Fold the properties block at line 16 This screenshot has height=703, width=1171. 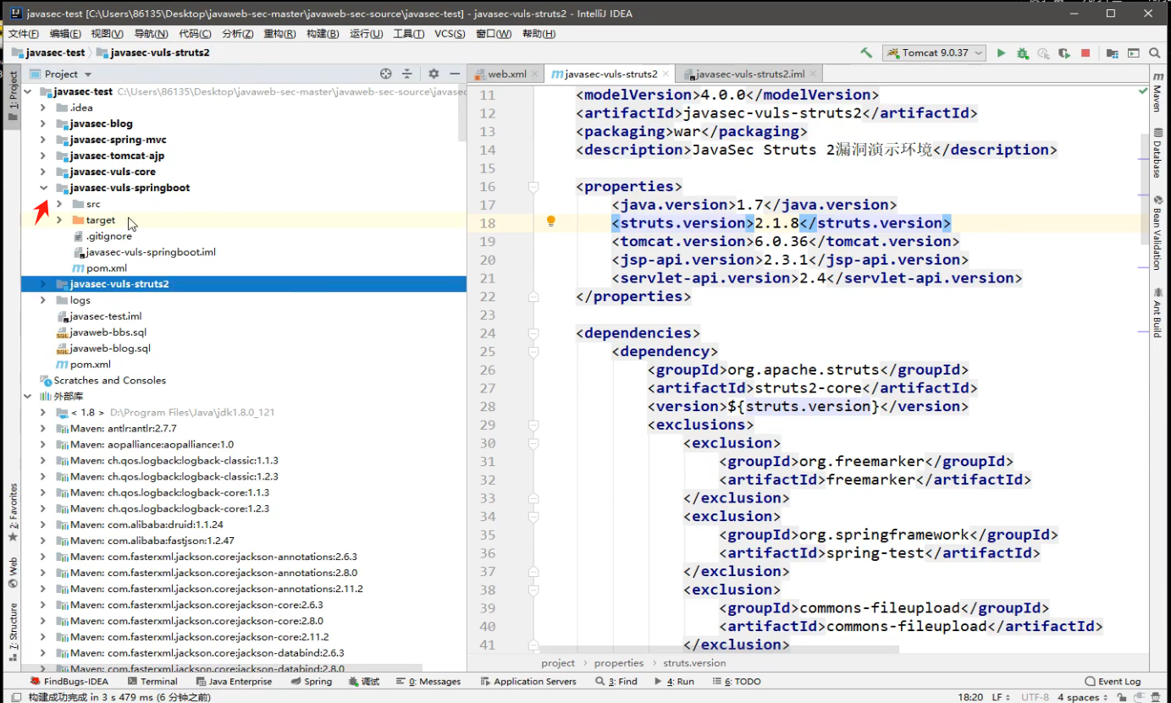[x=533, y=186]
